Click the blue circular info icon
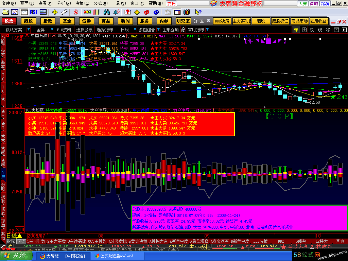 click(x=156, y=12)
